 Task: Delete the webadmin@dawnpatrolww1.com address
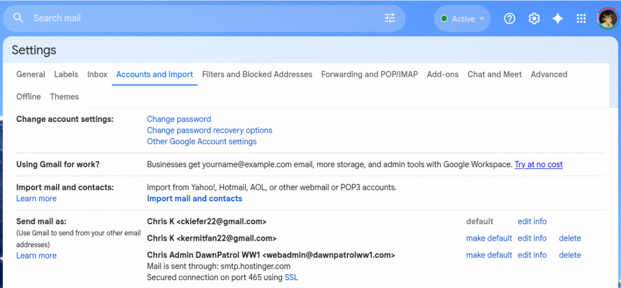569,255
